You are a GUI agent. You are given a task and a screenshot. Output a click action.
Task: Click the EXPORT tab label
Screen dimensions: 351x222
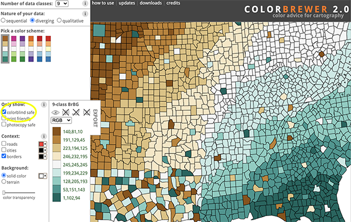pos(95,118)
